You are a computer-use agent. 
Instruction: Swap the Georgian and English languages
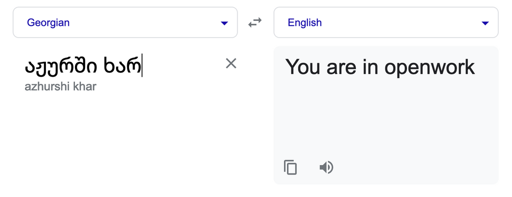(x=255, y=22)
